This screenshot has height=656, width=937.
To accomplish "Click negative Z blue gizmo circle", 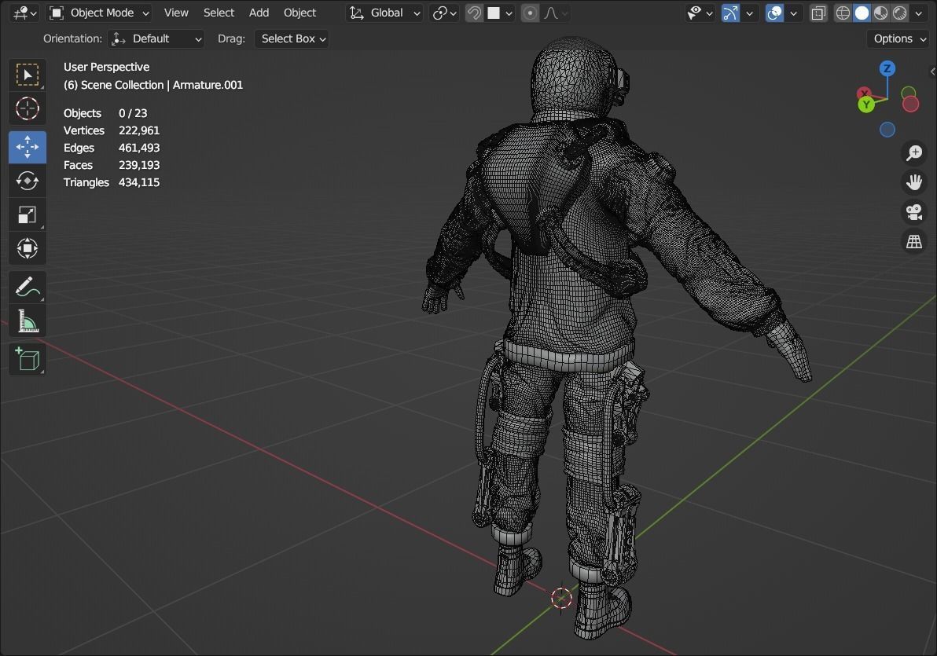I will point(887,129).
